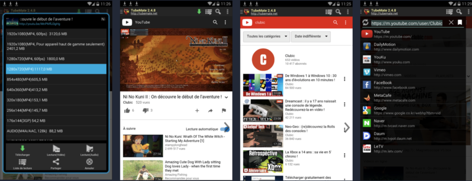Select 256x144(MP4) 145,7 MB format
Image resolution: width=472 pixels, height=181 pixels.
[x=56, y=110]
